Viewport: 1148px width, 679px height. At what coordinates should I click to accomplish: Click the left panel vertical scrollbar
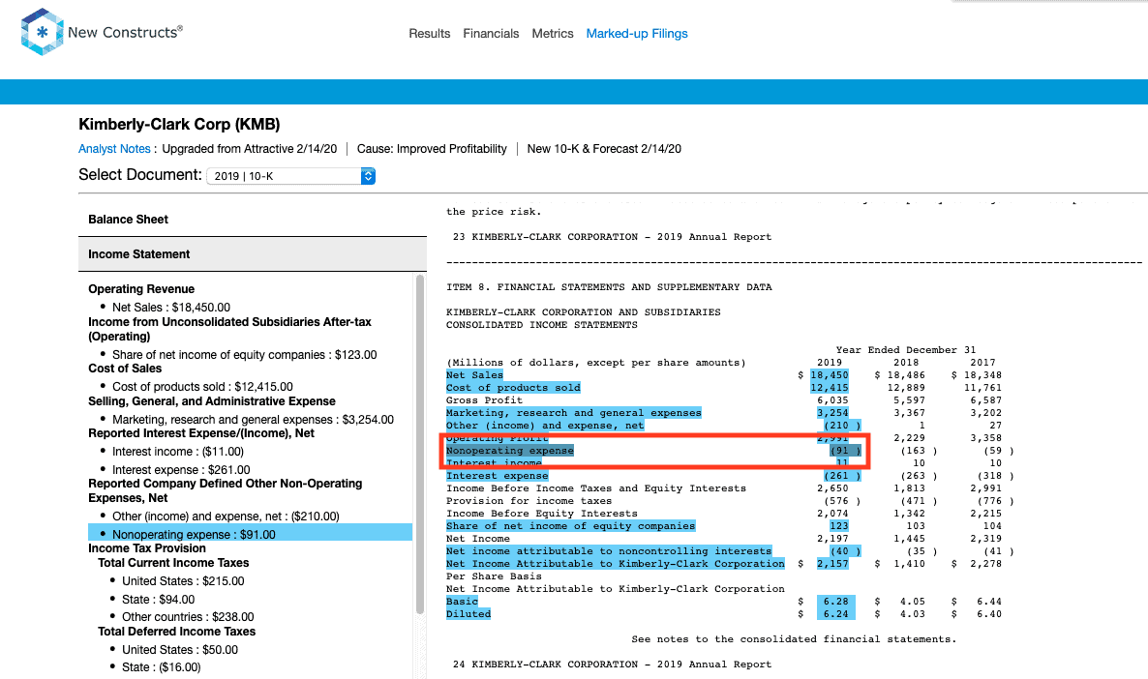click(x=420, y=444)
